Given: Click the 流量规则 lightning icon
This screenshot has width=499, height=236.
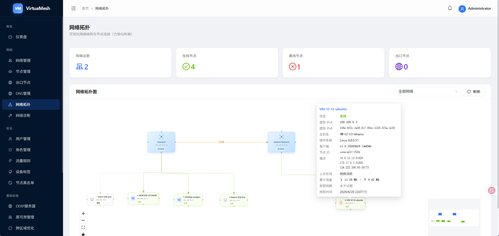Looking at the screenshot, I should pyautogui.click(x=10, y=161).
